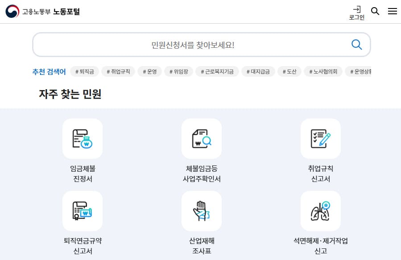Open the #위임장 search keyword
The height and width of the screenshot is (260, 401).
pyautogui.click(x=178, y=71)
